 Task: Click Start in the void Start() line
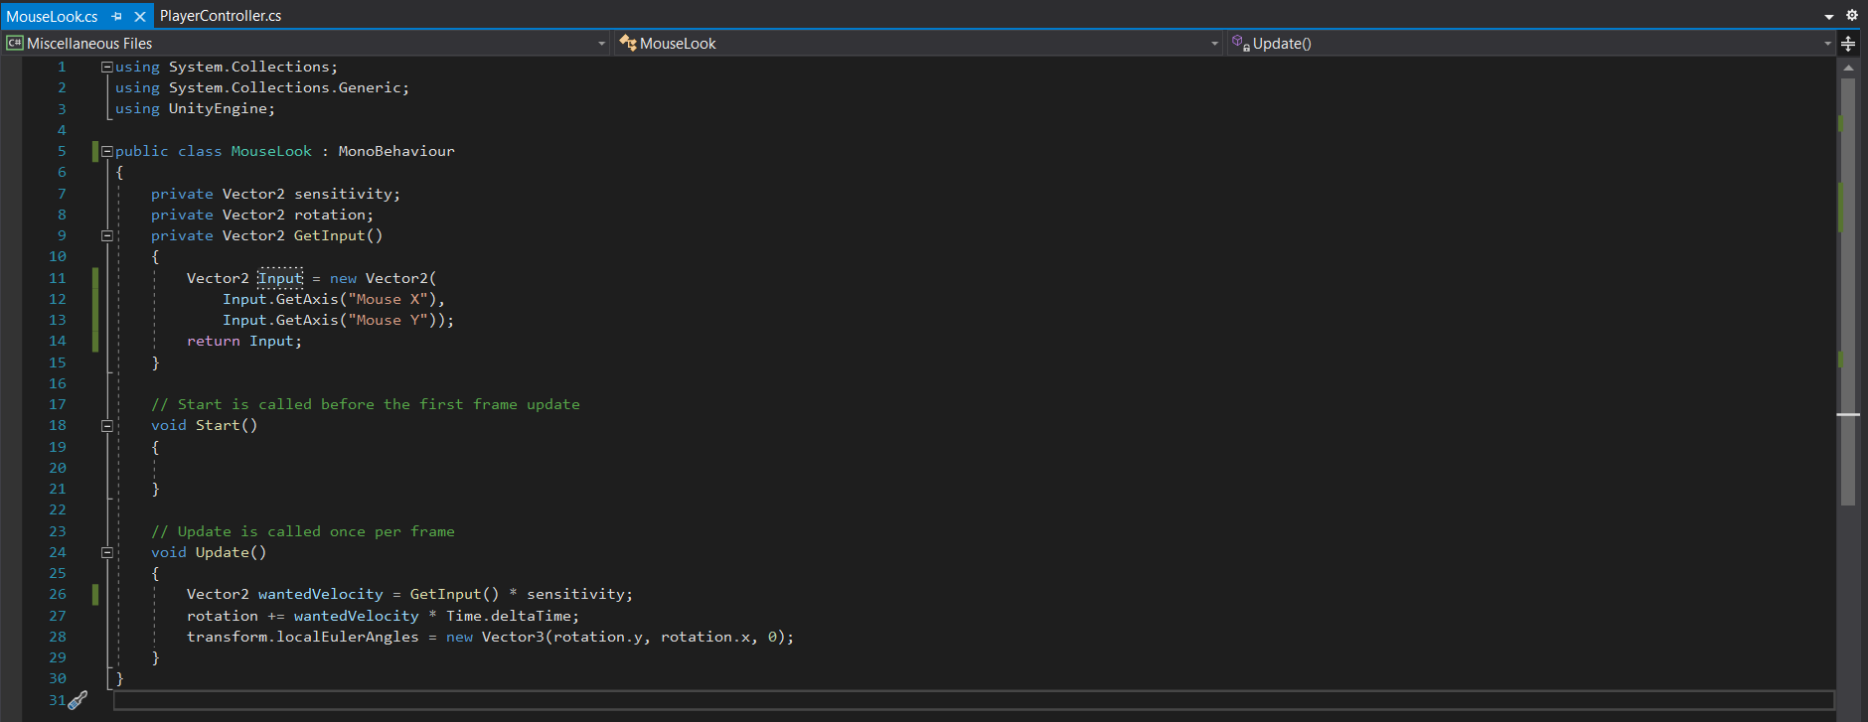[x=218, y=425]
